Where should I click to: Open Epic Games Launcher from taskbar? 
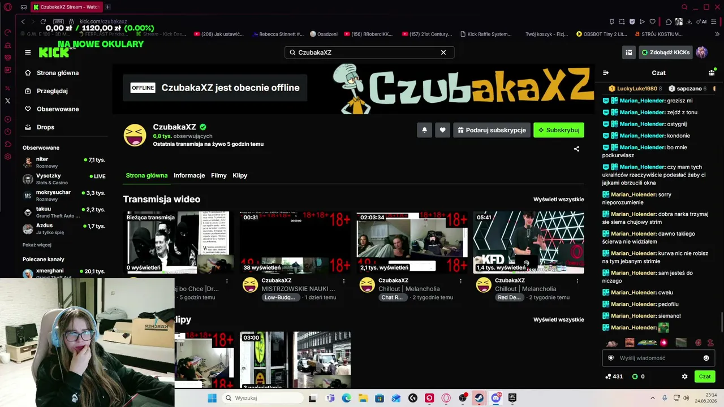(x=512, y=398)
